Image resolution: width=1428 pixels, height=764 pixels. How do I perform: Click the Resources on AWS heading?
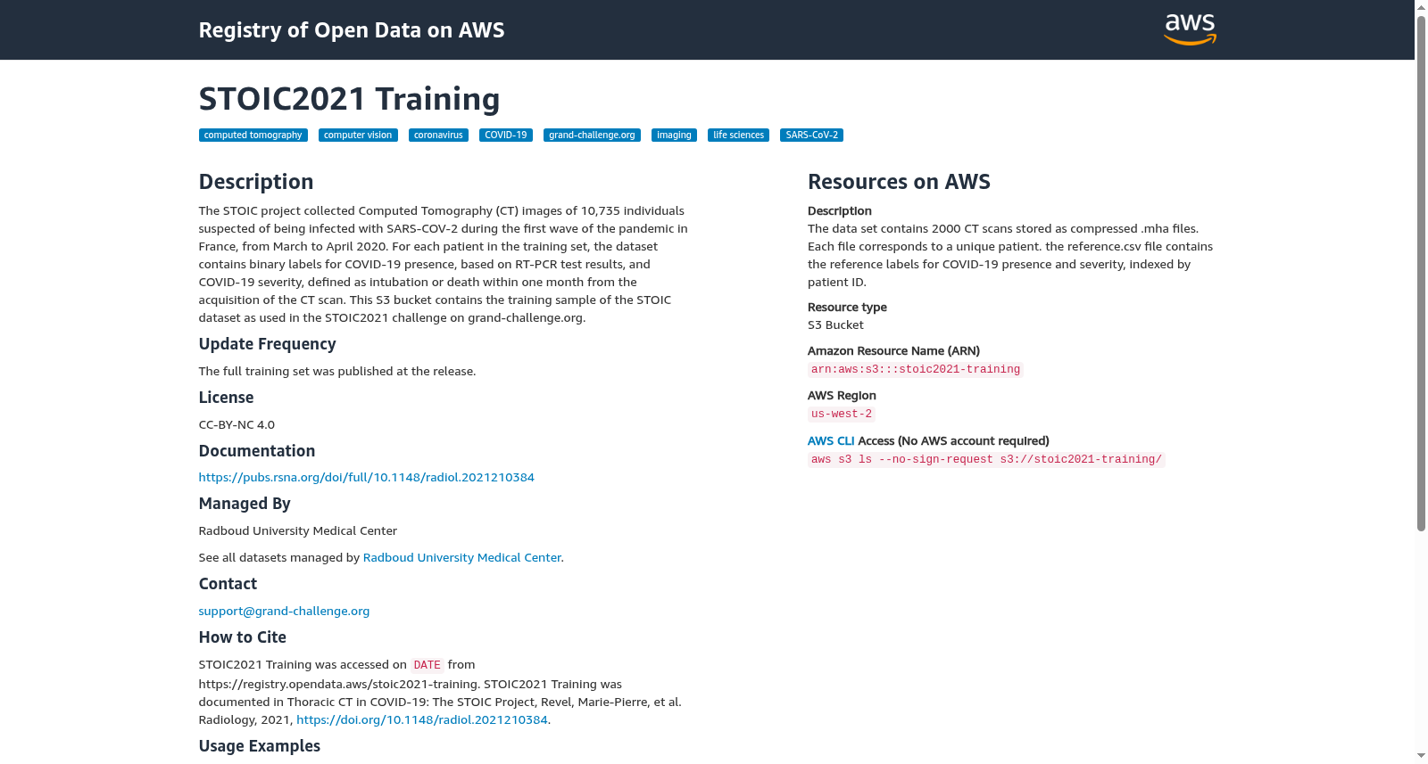click(x=899, y=182)
